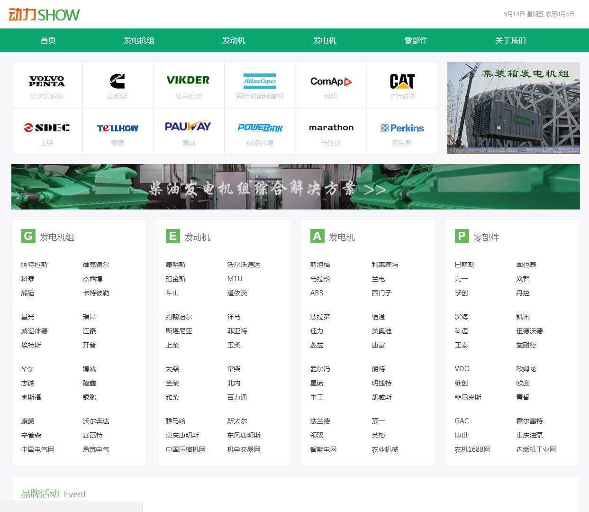Open the 法拉第 generator link

tap(320, 317)
